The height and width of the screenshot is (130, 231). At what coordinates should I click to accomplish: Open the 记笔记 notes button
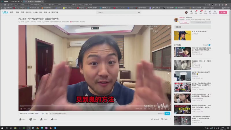point(164,119)
